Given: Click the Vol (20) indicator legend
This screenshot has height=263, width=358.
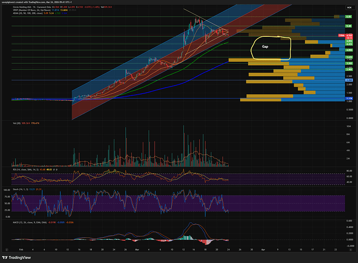Looking at the screenshot, I should [15, 122].
